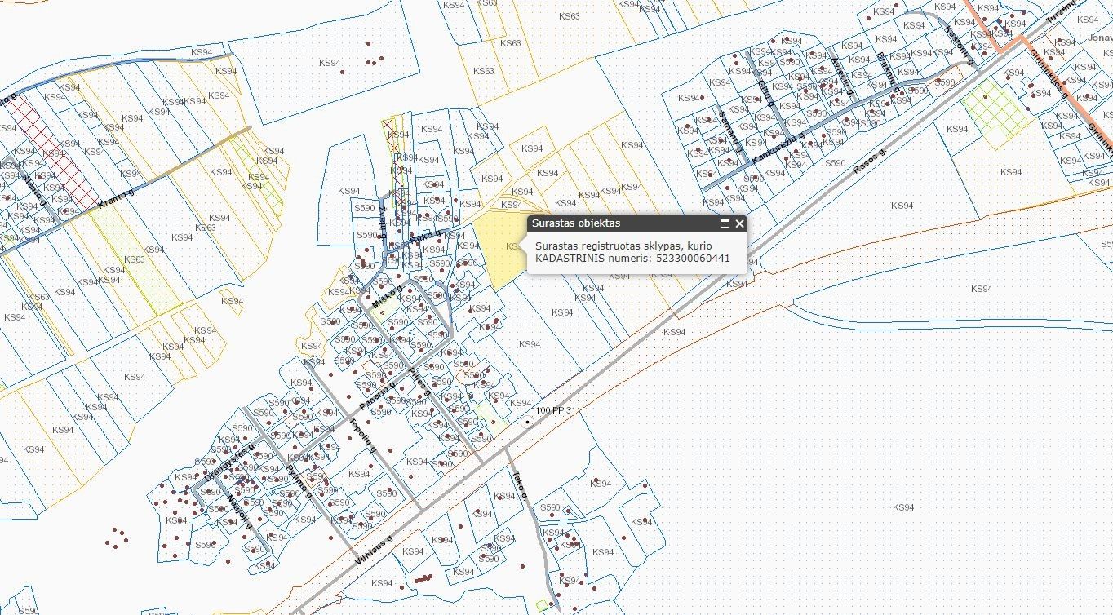This screenshot has height=615, width=1113.
Task: Select the yellow highlighted parcel
Action: 496,253
